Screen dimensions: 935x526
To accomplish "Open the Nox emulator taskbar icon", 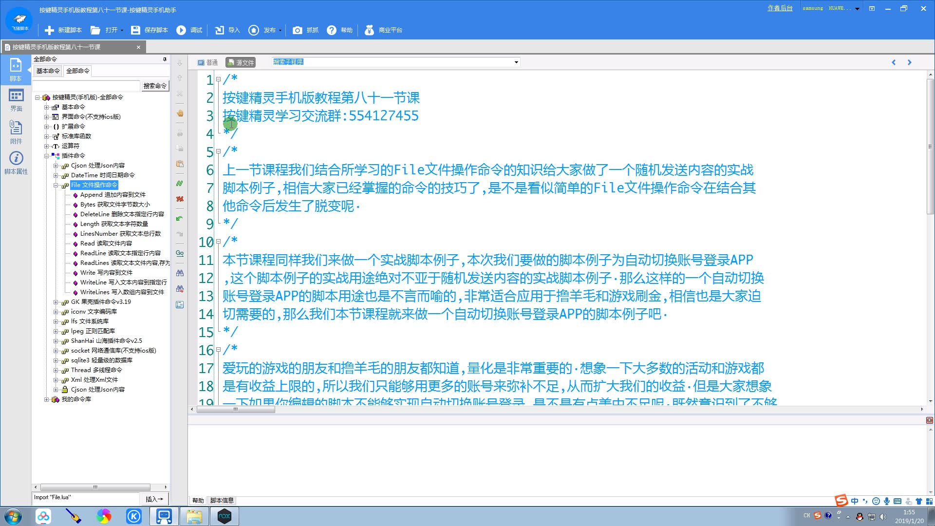I will click(224, 516).
